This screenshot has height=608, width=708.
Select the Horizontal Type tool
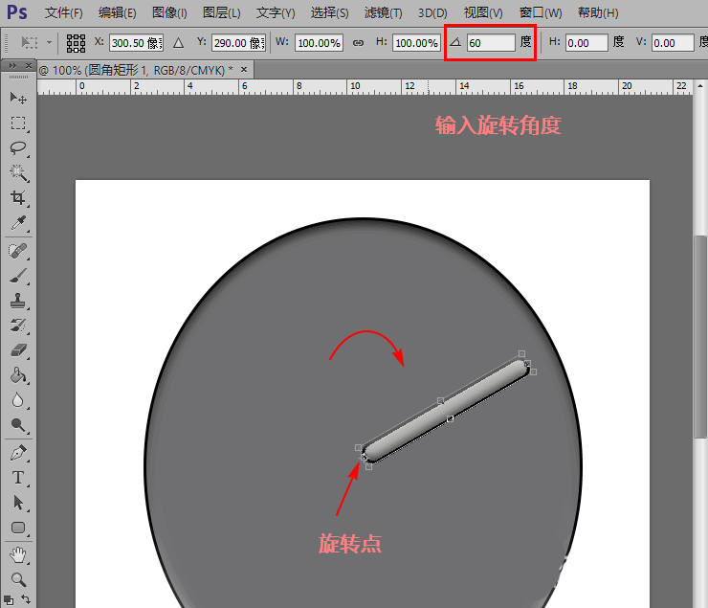click(18, 478)
